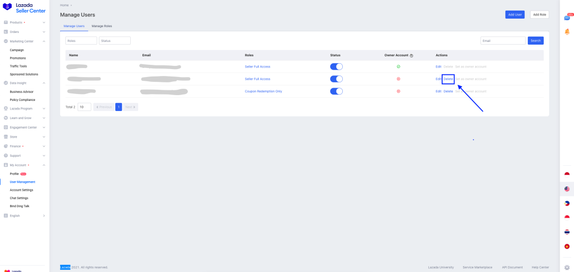Click the Add User button
Image resolution: width=574 pixels, height=272 pixels.
[514, 14]
